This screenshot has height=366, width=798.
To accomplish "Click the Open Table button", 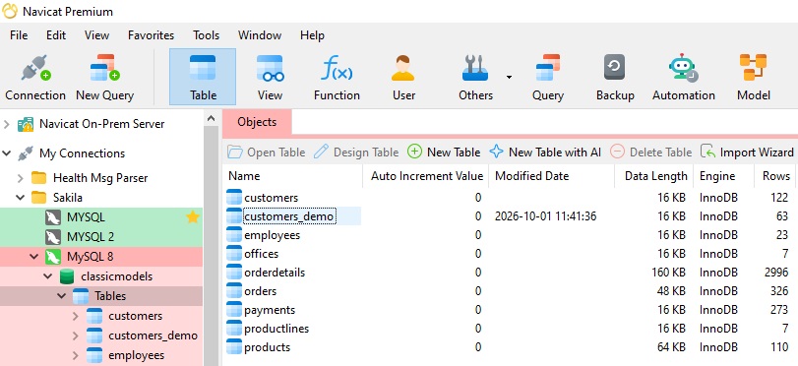I will point(267,152).
